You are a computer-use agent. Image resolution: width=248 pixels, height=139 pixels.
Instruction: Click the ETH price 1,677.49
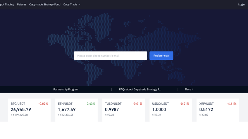[67, 109]
